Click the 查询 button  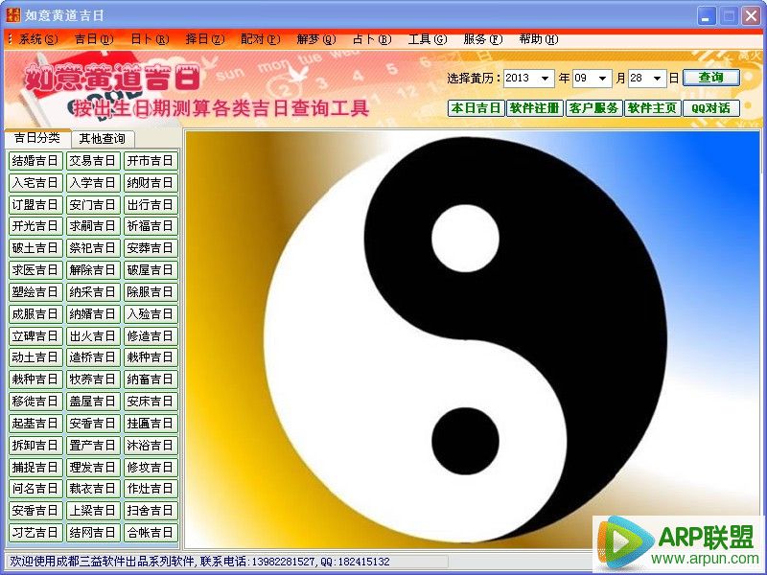point(711,78)
